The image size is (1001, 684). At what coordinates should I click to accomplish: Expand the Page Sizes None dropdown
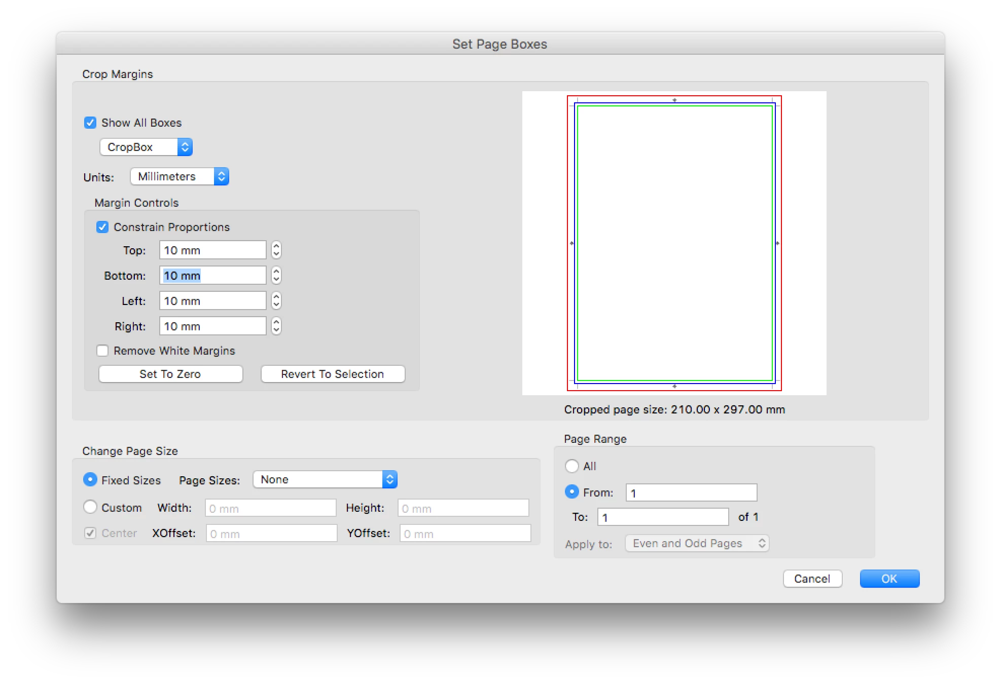coord(325,479)
